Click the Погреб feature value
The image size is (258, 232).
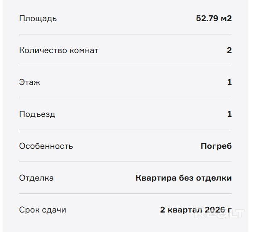[x=216, y=146]
